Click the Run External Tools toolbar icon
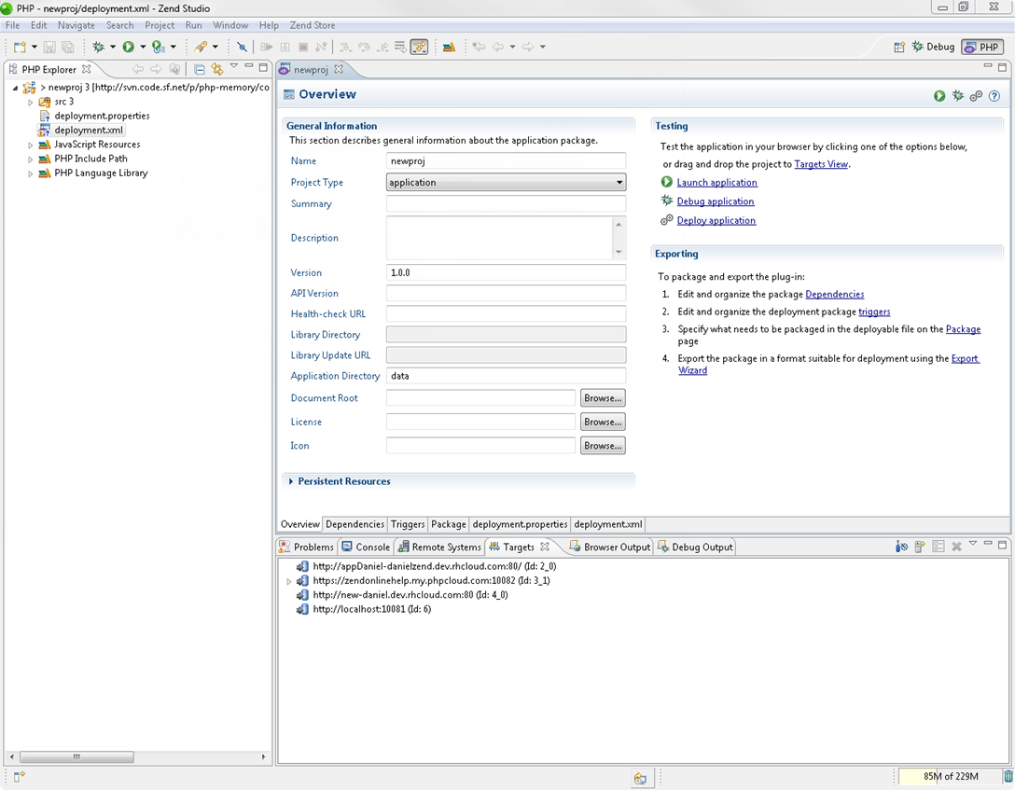The image size is (1015, 790). 158,47
